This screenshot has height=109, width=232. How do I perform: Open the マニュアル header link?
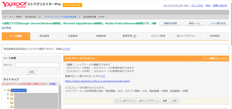click(x=197, y=5)
